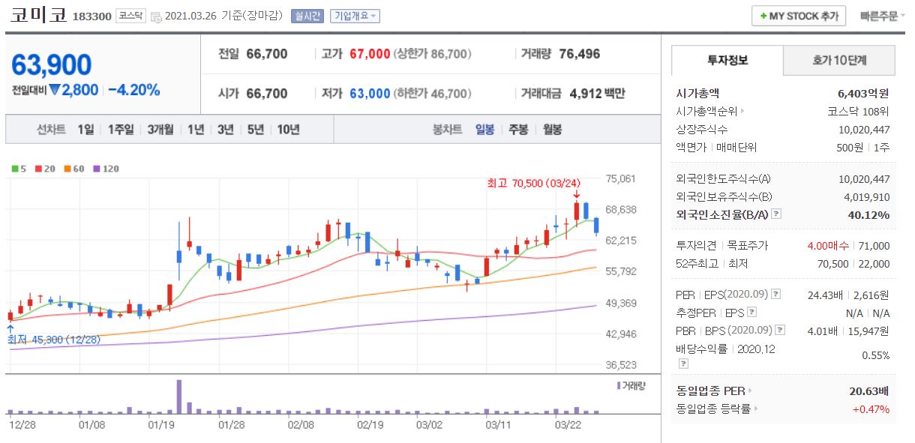Show 10년 line chart
915x443 pixels.
coord(288,129)
